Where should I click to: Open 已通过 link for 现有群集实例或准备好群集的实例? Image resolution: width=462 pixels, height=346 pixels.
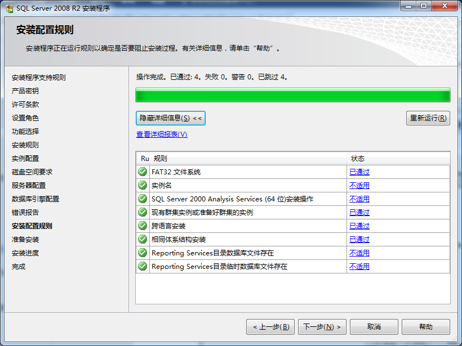coord(359,213)
